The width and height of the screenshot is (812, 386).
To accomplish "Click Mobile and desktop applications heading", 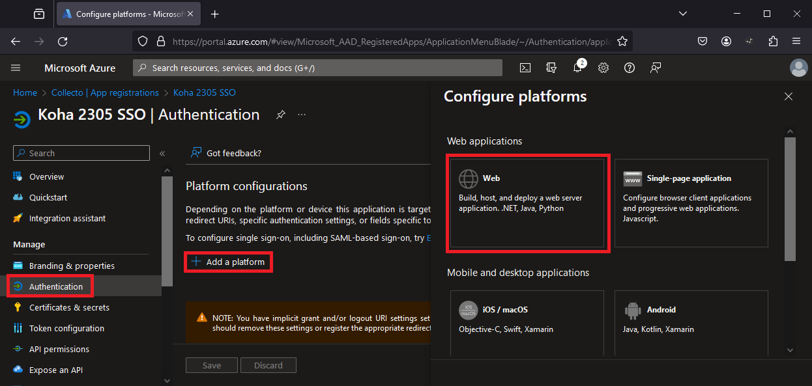I will (x=518, y=273).
